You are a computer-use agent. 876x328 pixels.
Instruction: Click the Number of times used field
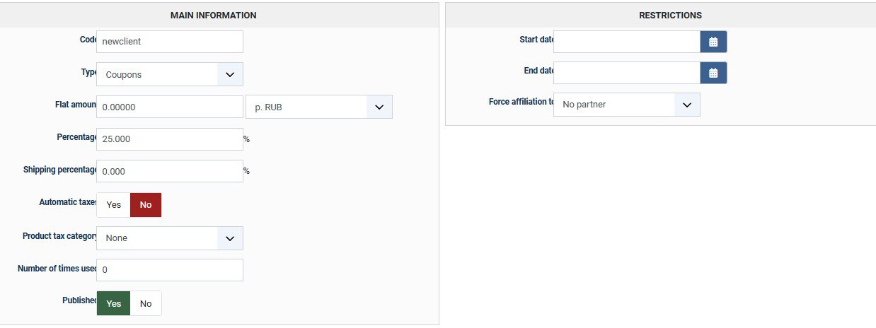(169, 270)
